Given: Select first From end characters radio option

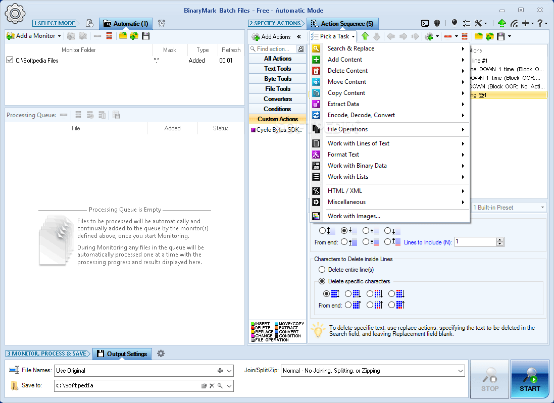Looking at the screenshot, I should 348,305.
